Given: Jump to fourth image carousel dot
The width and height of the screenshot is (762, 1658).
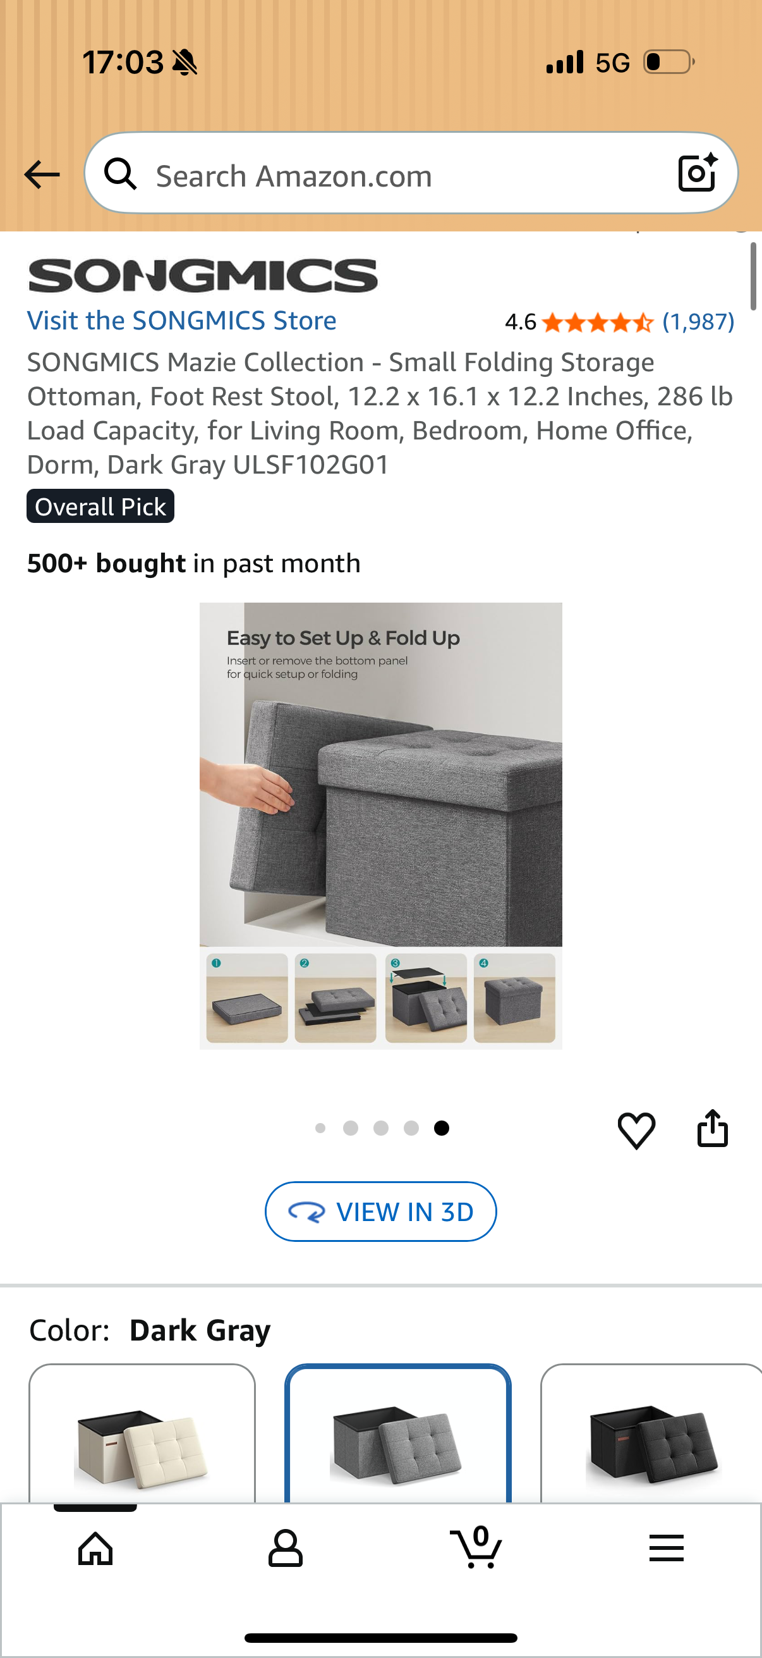Looking at the screenshot, I should click(411, 1127).
